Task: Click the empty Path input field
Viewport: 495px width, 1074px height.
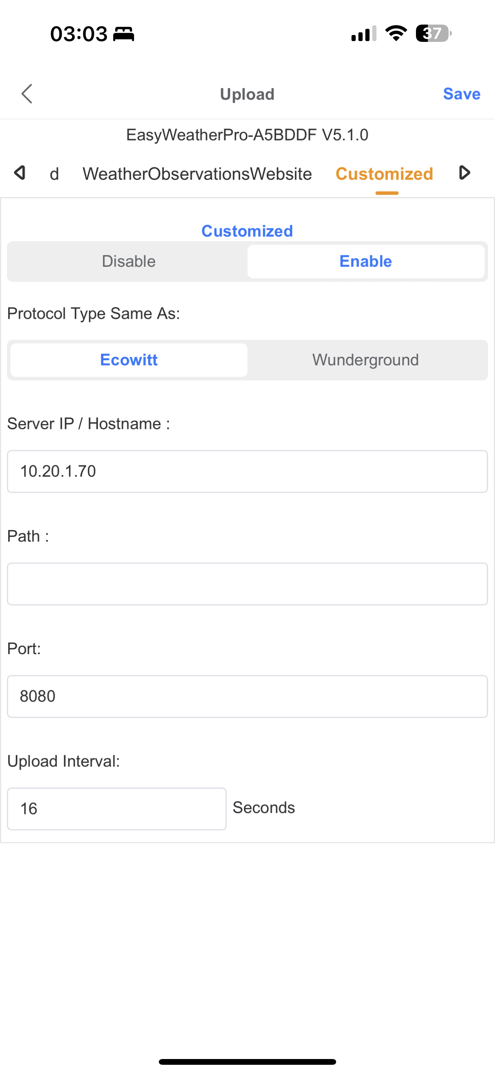Action: pos(247,584)
